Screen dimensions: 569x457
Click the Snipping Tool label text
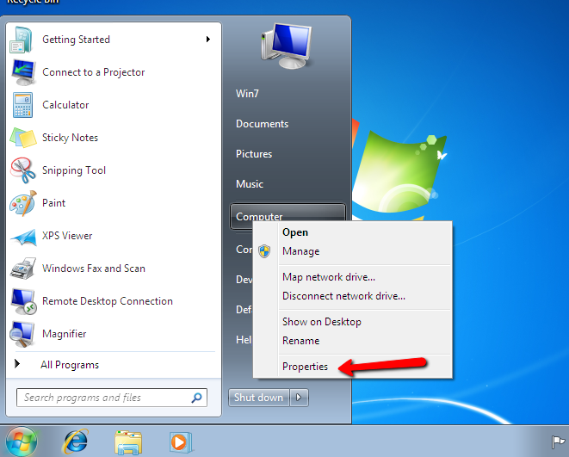74,170
